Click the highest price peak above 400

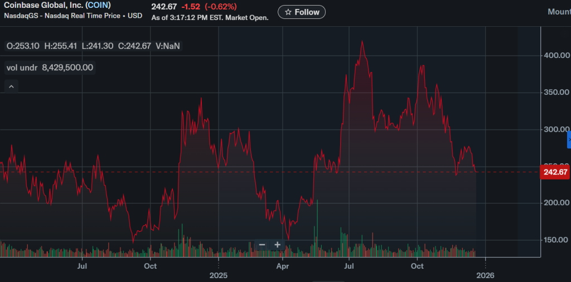click(x=362, y=42)
